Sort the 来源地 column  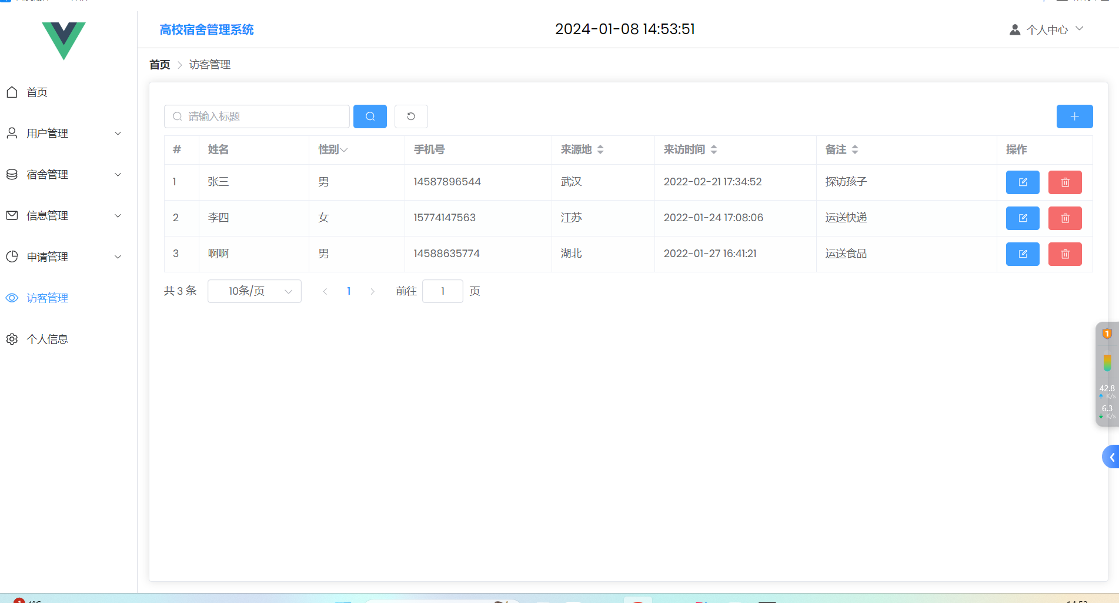(x=600, y=149)
